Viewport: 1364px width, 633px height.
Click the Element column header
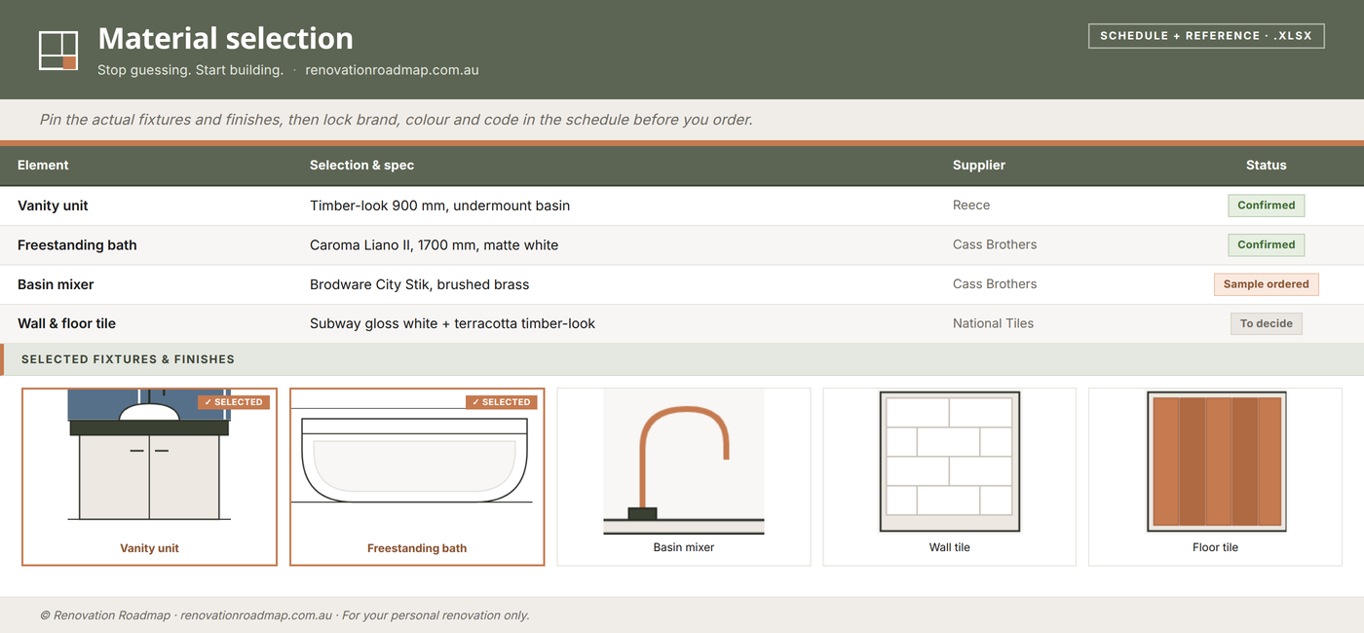[x=43, y=166]
